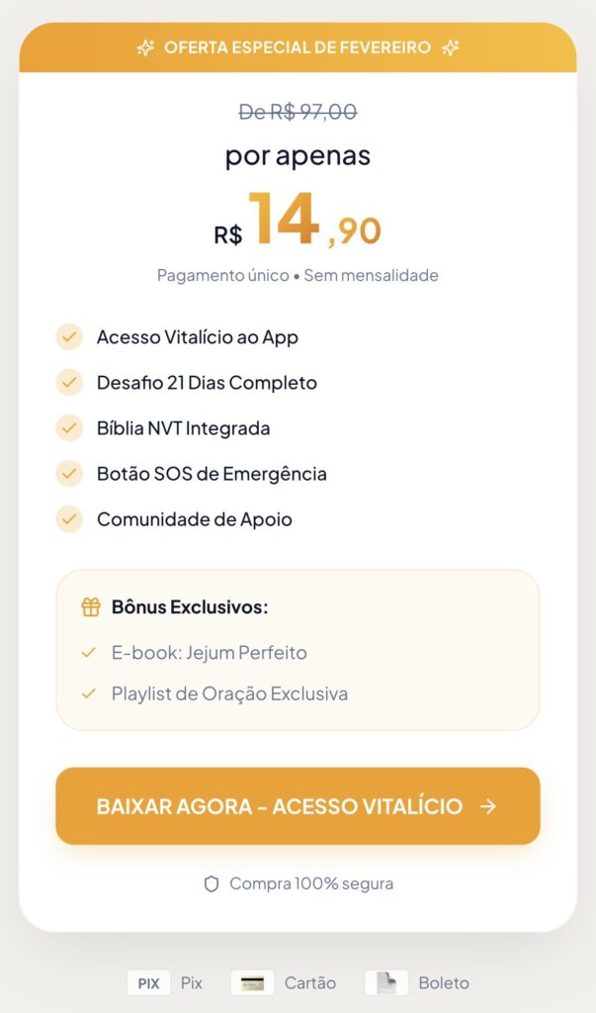Click checkmark next to Desafio 21 Dias Completo
Viewport: 596px width, 1013px height.
[x=69, y=383]
